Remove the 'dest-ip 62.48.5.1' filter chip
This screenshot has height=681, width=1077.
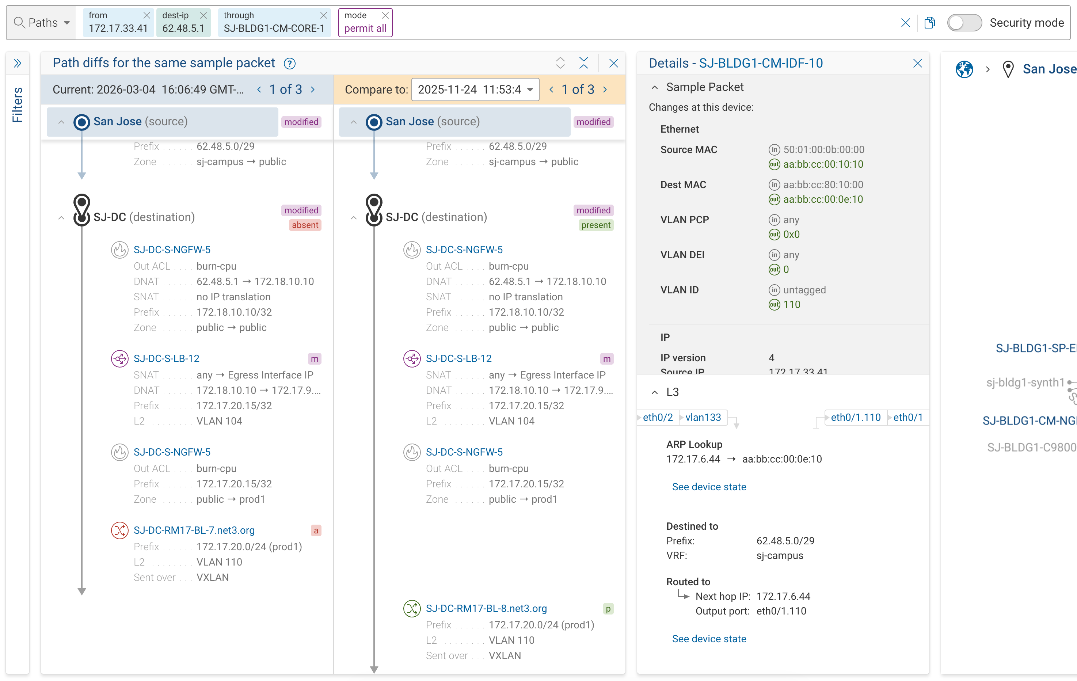(203, 15)
